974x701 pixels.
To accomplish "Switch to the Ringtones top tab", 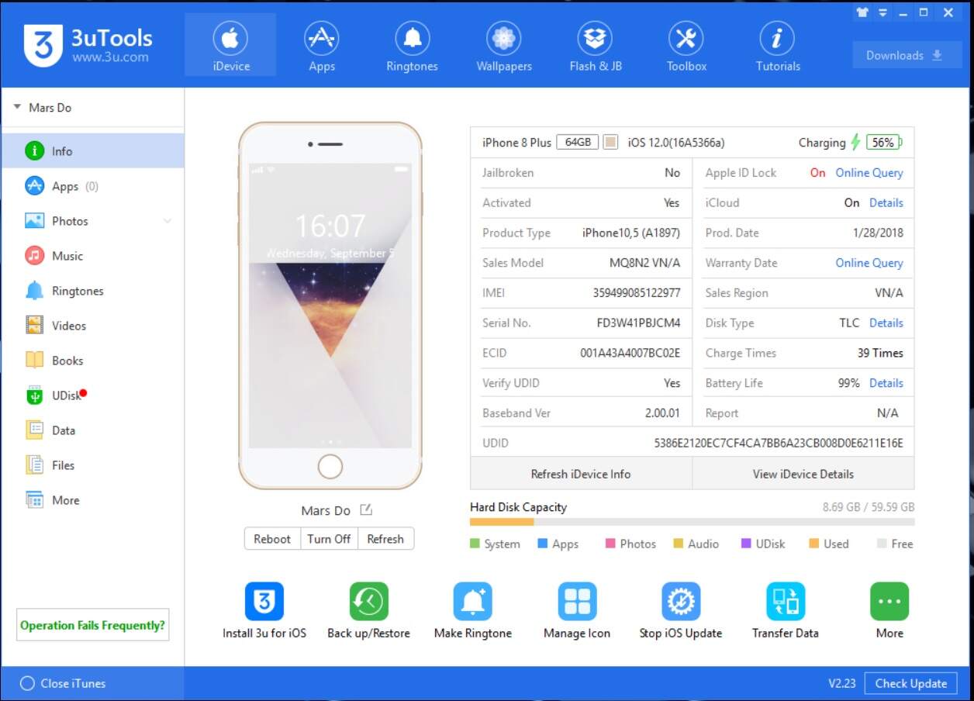I will 412,45.
